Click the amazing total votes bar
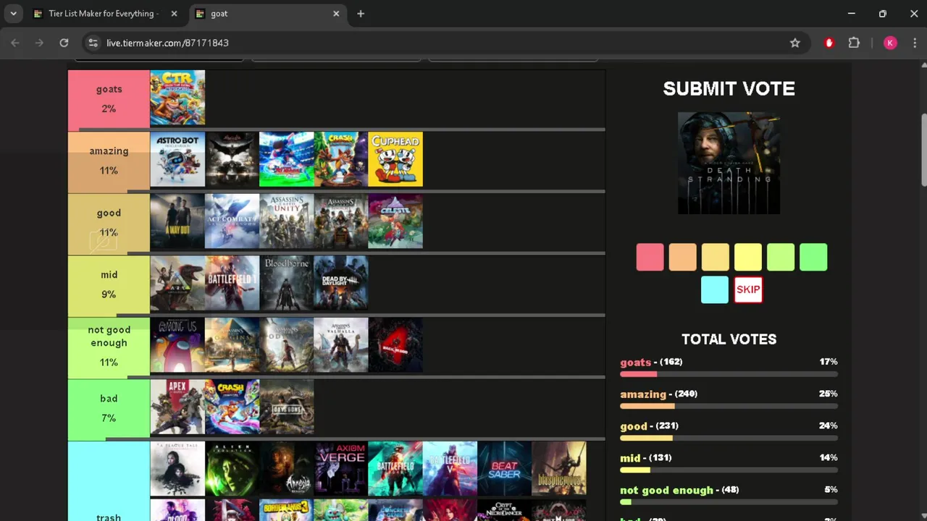 [729, 406]
